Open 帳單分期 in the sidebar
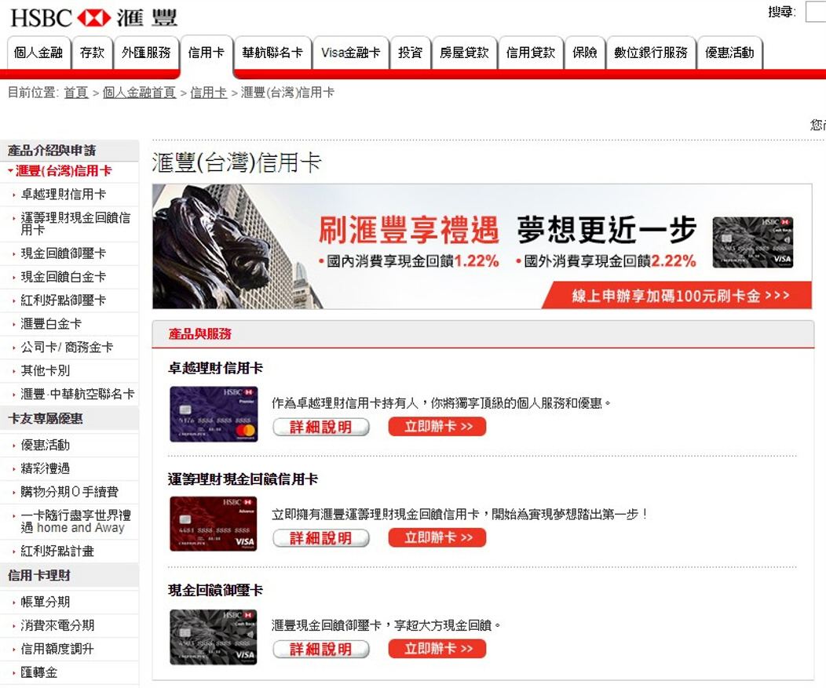This screenshot has width=826, height=688. [46, 602]
